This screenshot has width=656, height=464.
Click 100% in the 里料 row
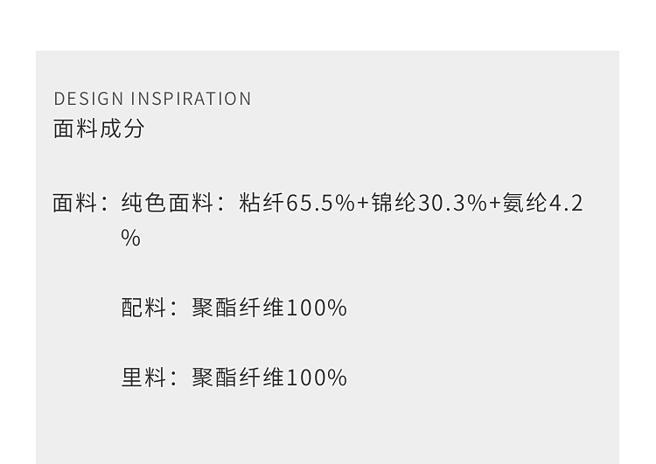(x=317, y=377)
